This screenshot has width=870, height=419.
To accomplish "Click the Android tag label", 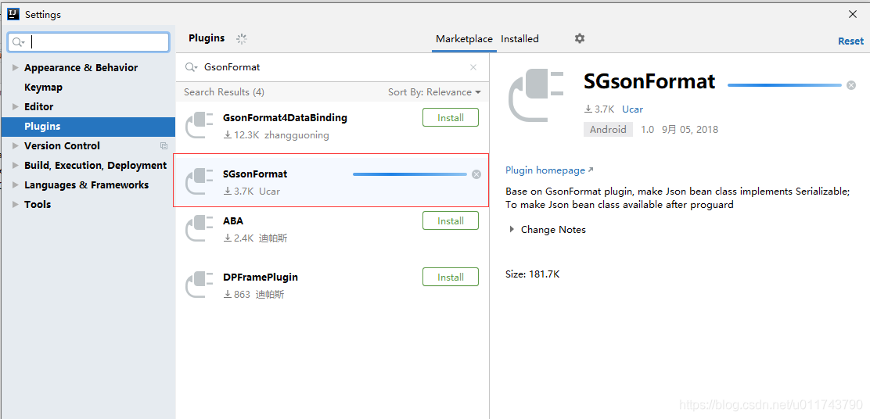I will (x=608, y=129).
